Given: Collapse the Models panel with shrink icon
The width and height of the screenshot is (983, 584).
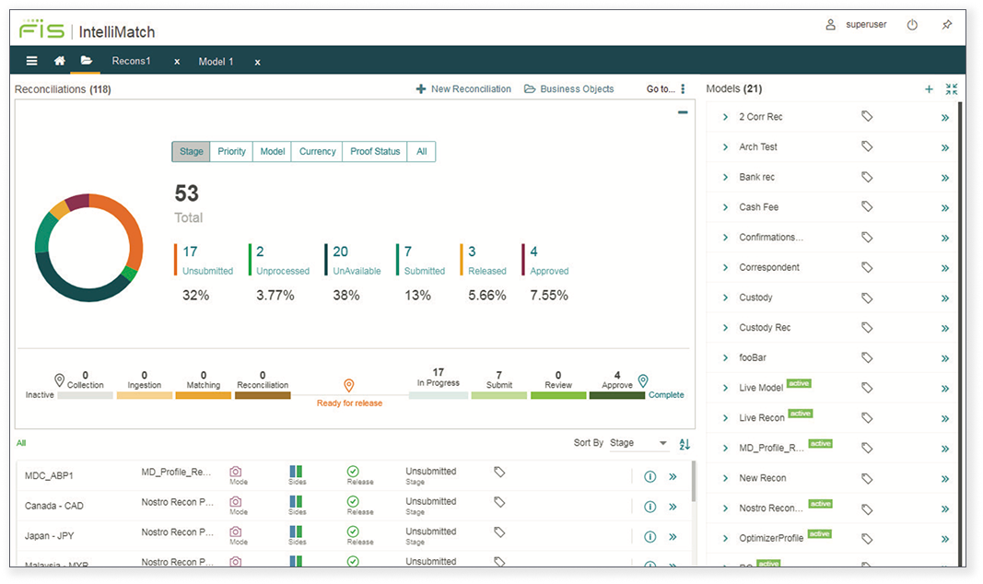Looking at the screenshot, I should pos(952,89).
